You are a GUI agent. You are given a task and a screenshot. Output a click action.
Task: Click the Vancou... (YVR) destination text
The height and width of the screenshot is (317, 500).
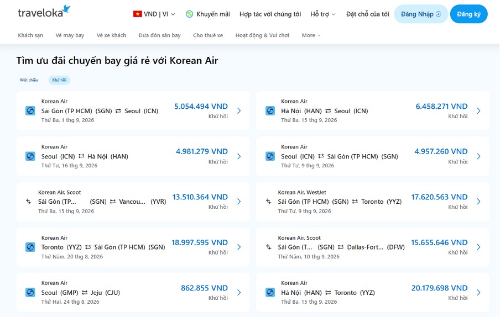[143, 202]
